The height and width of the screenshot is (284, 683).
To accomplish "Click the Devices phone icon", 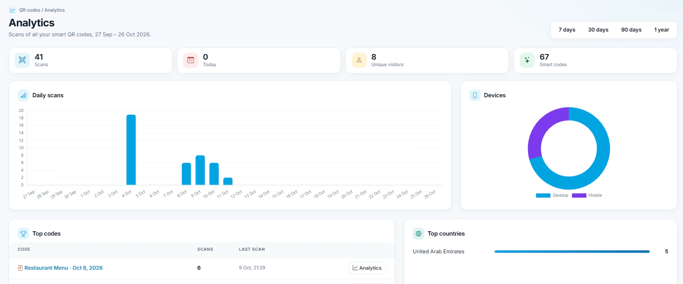I will [475, 95].
